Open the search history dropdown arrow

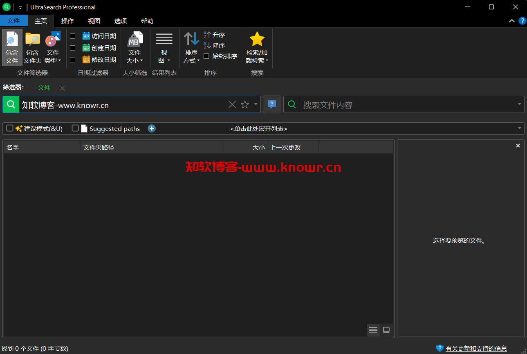(256, 104)
